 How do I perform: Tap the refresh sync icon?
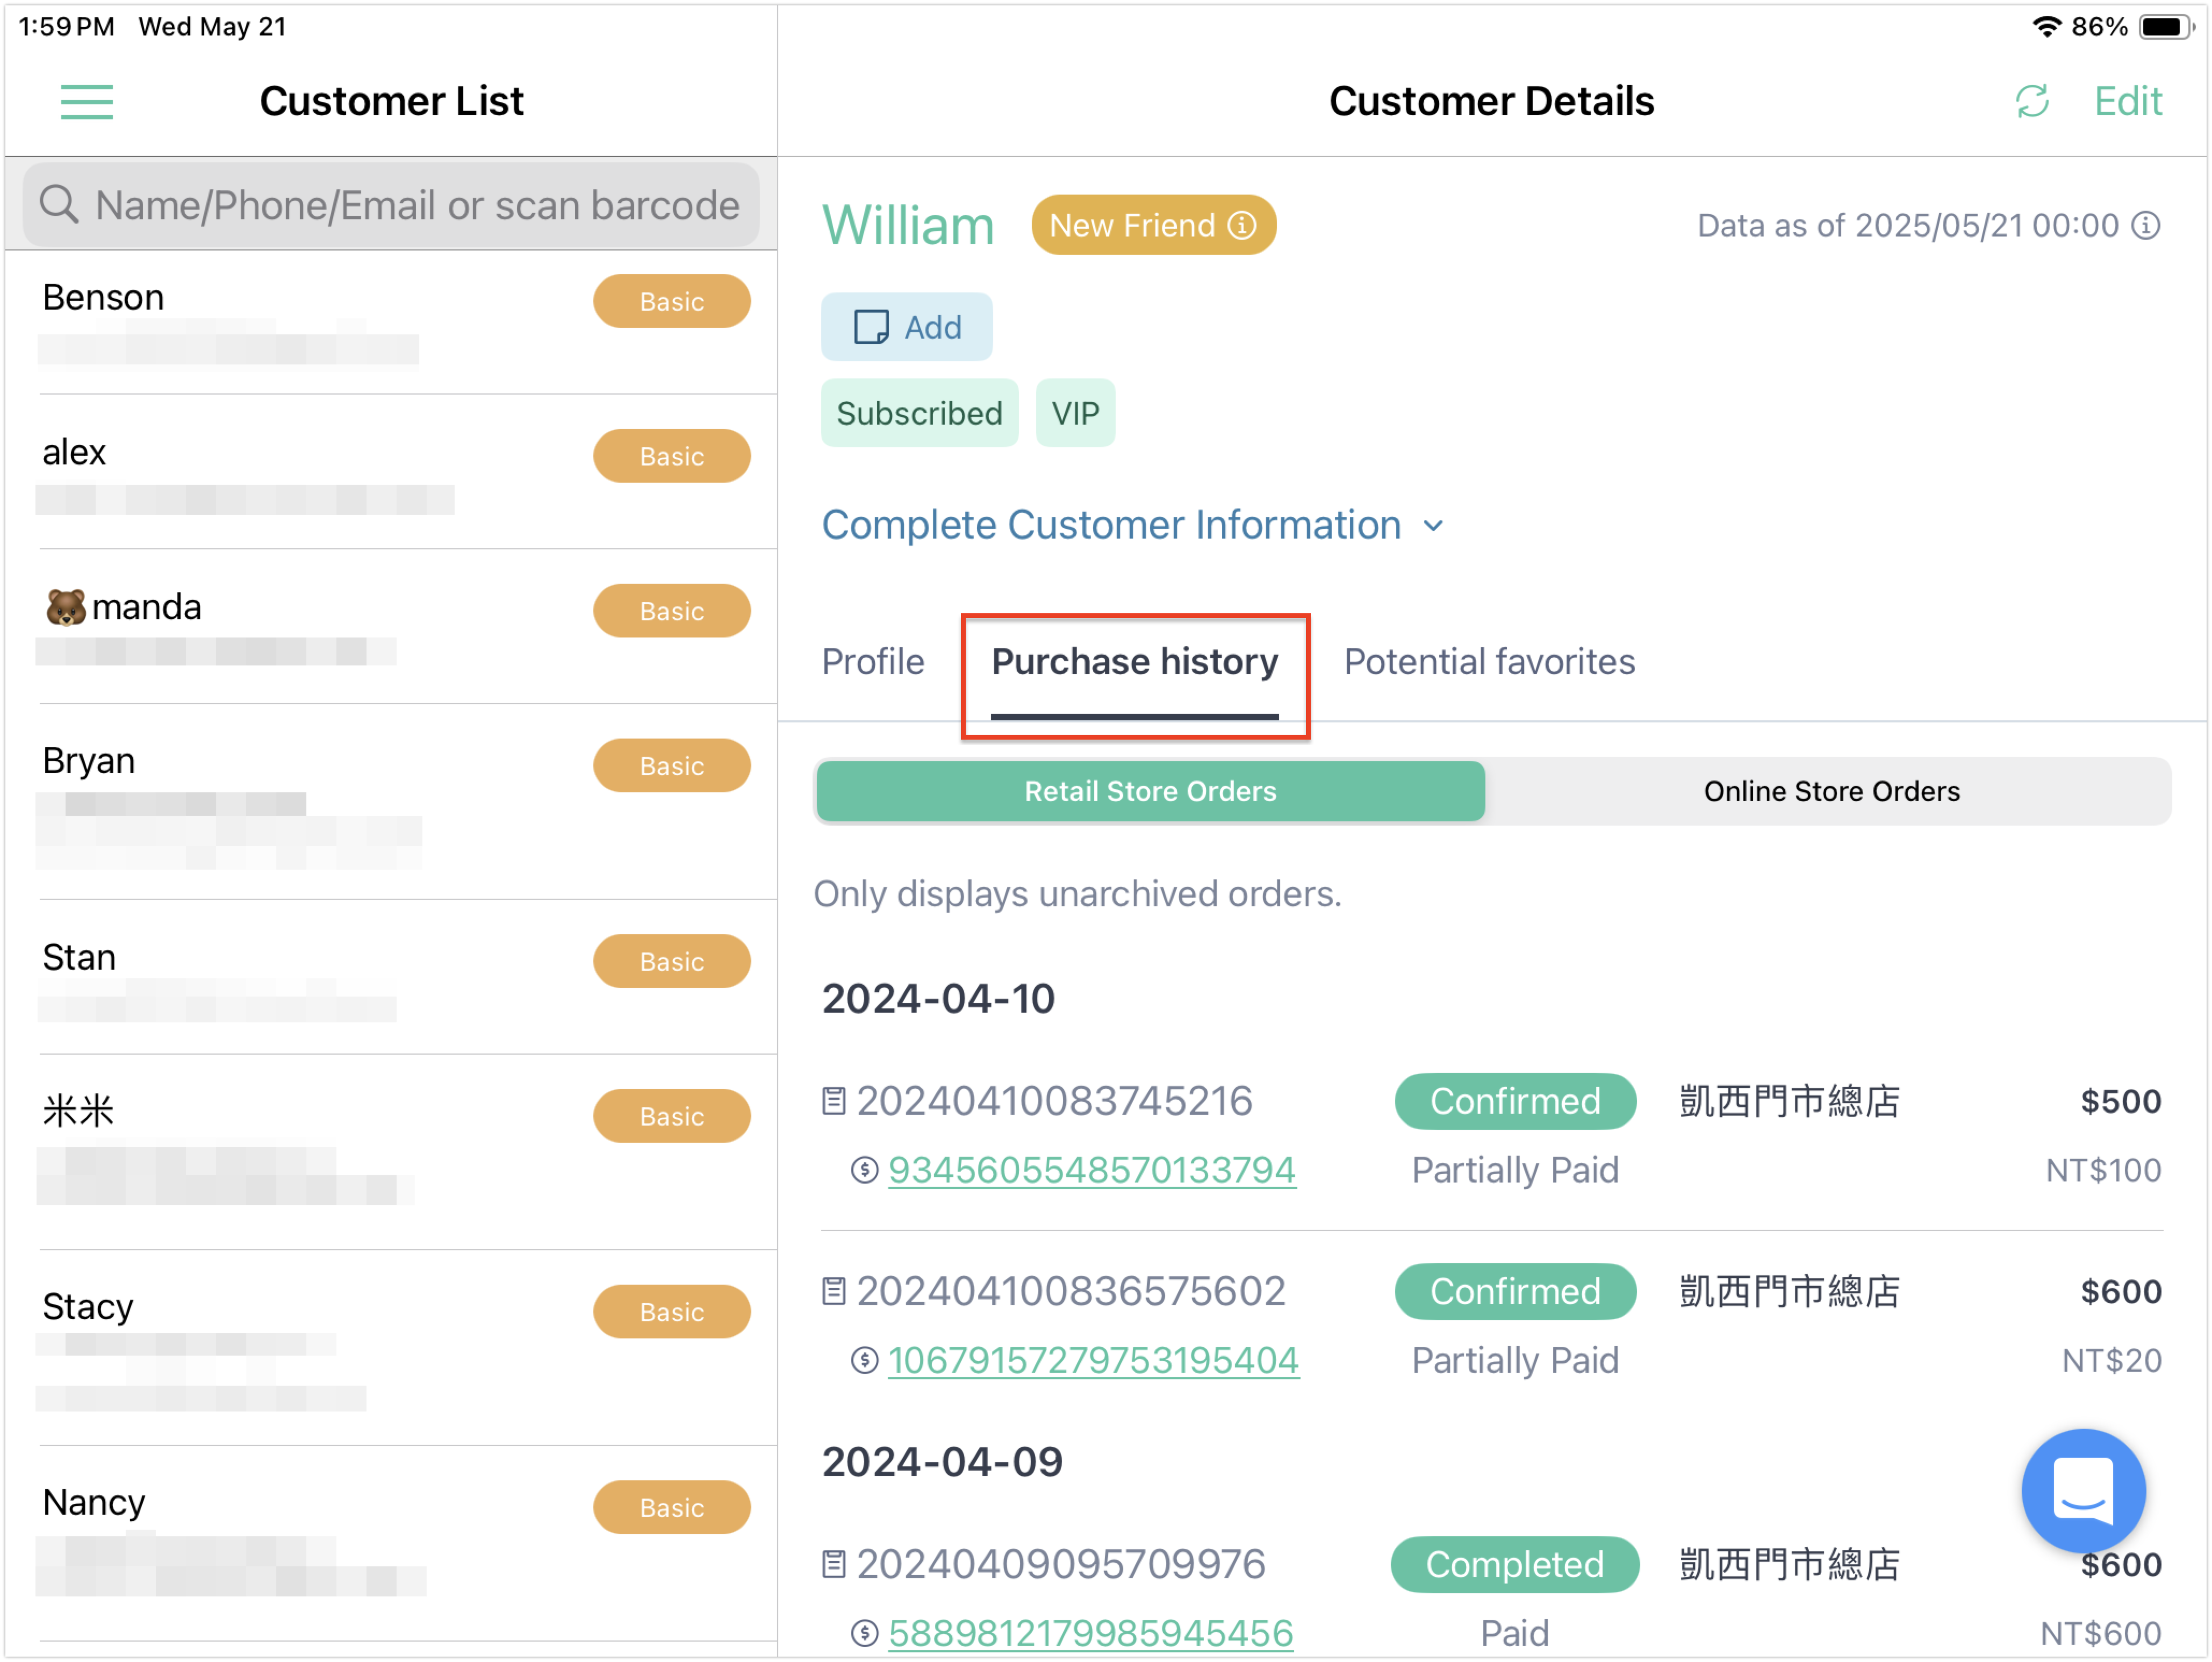(x=2031, y=101)
